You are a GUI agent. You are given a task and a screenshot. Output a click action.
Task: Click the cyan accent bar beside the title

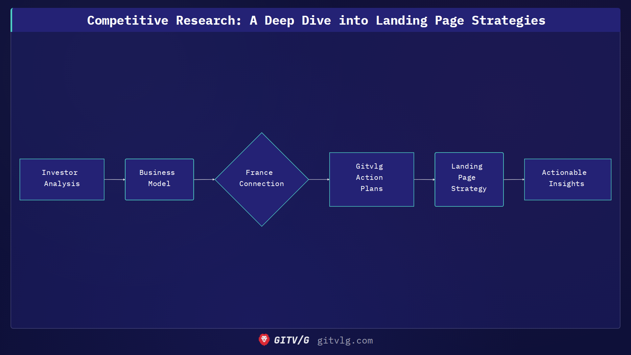12,20
